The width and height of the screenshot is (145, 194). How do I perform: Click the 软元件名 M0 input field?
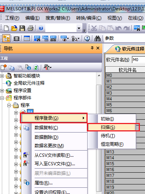coord(138,60)
